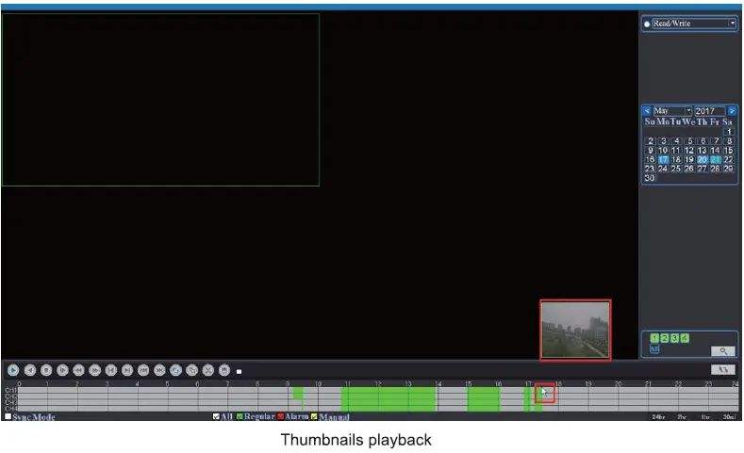The width and height of the screenshot is (744, 453).
Task: Select highlighted day 21 in the calendar
Action: coord(716,160)
